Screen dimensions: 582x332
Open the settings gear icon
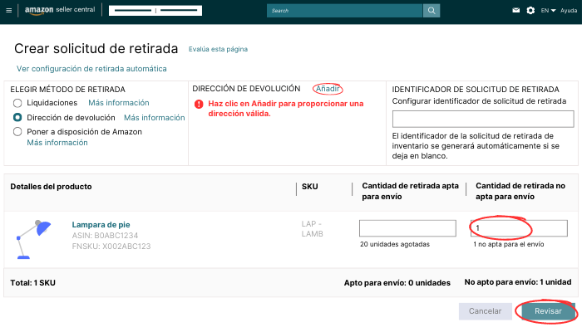pyautogui.click(x=530, y=10)
